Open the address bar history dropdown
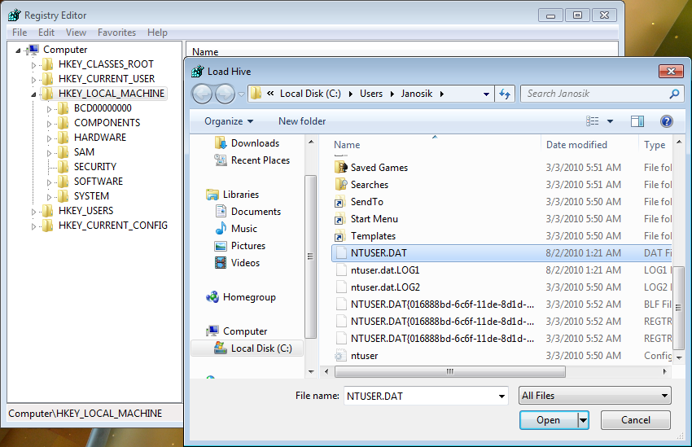The image size is (692, 447). [486, 94]
